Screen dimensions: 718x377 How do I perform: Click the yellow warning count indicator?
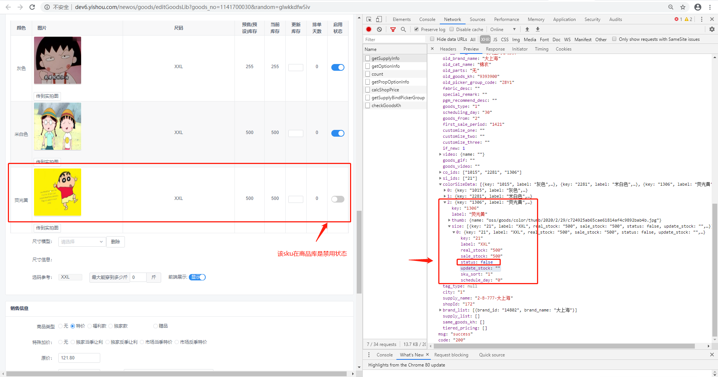688,19
